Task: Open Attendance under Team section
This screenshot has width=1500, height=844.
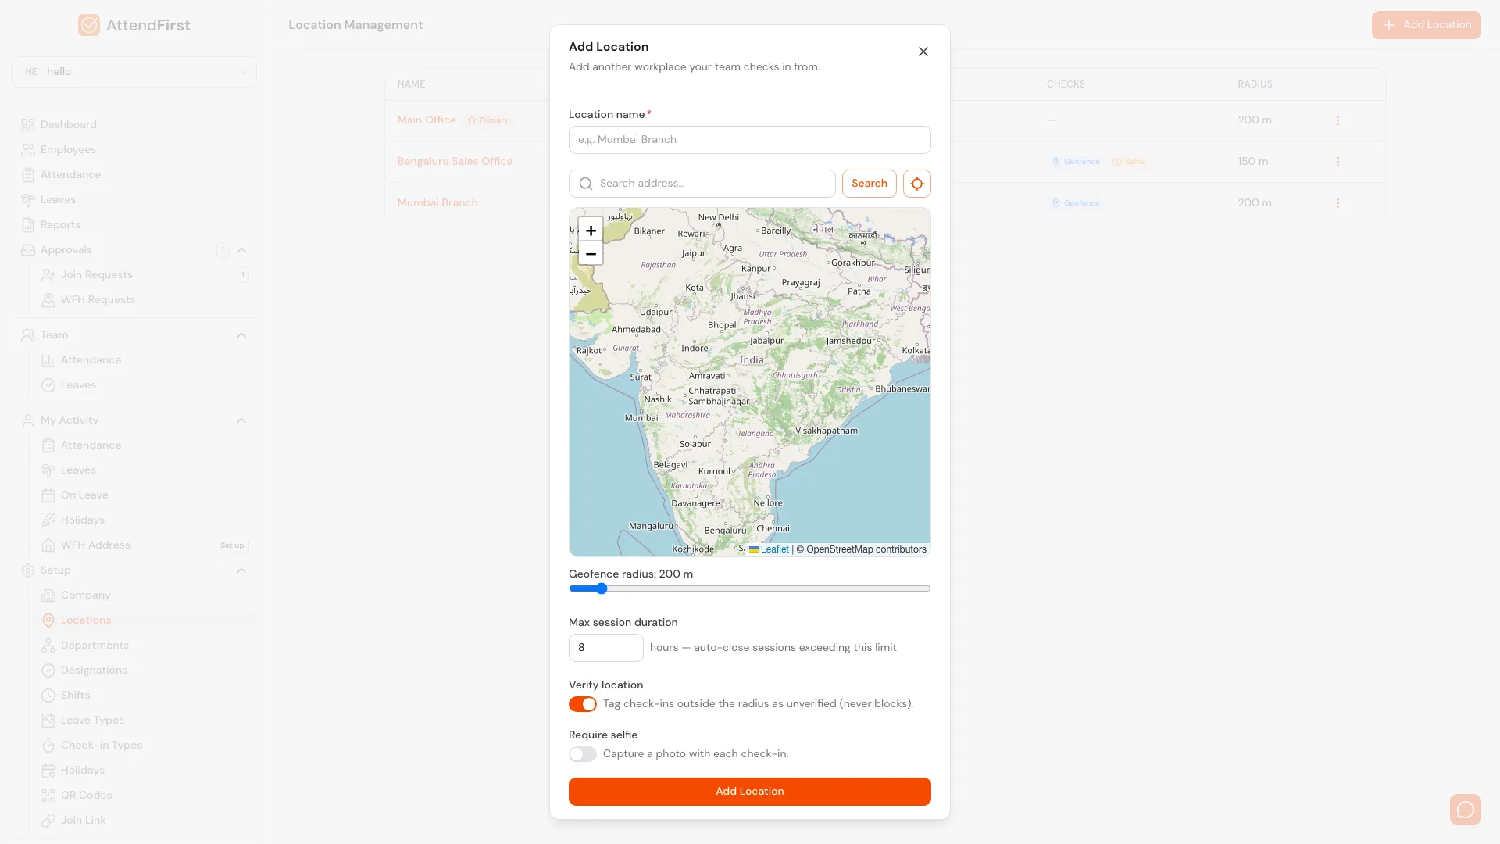Action: click(91, 360)
